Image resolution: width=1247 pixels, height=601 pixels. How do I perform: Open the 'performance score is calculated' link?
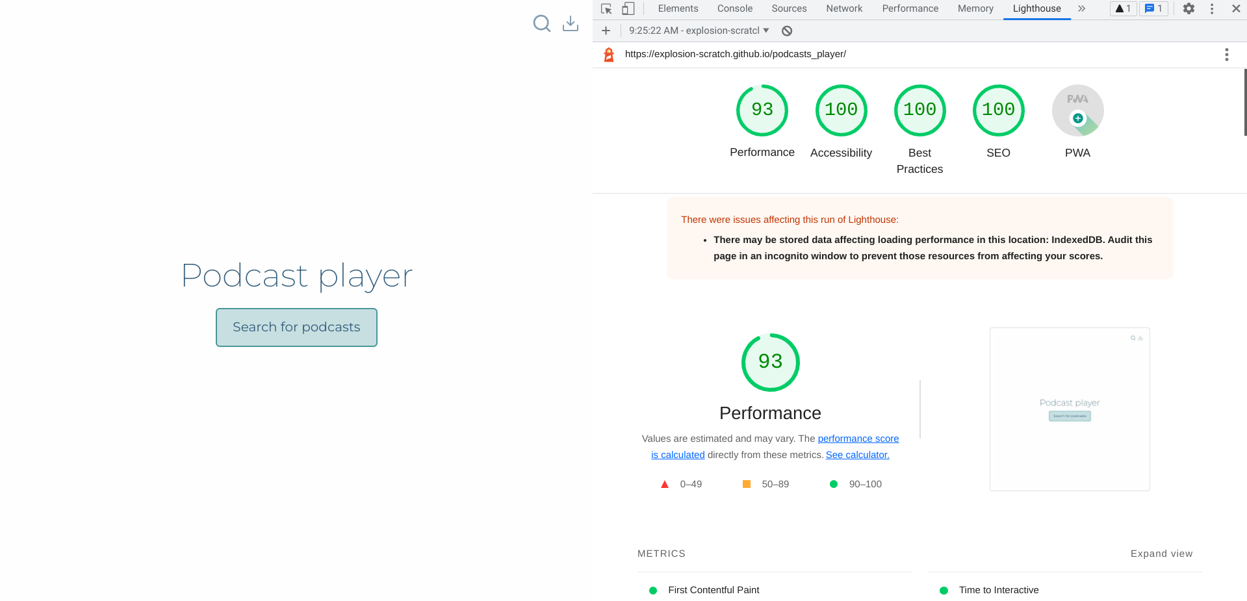(x=858, y=439)
